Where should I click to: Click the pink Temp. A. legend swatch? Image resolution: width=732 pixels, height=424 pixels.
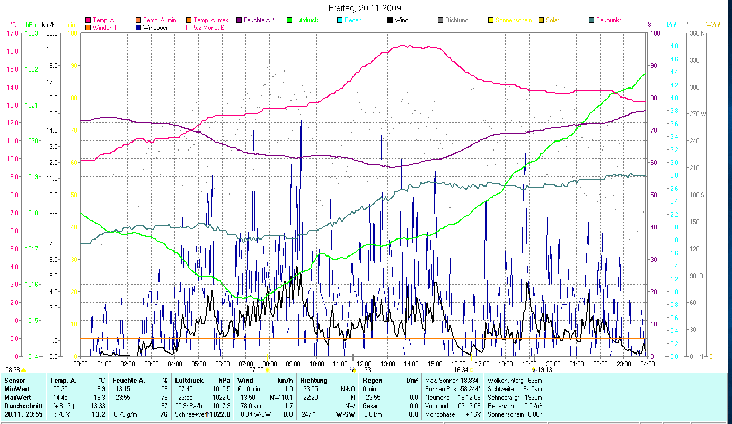pos(88,21)
